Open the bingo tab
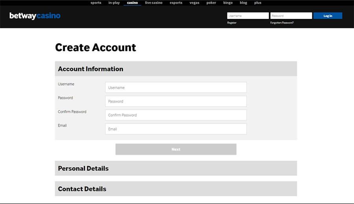This screenshot has height=204, width=354. [228, 3]
